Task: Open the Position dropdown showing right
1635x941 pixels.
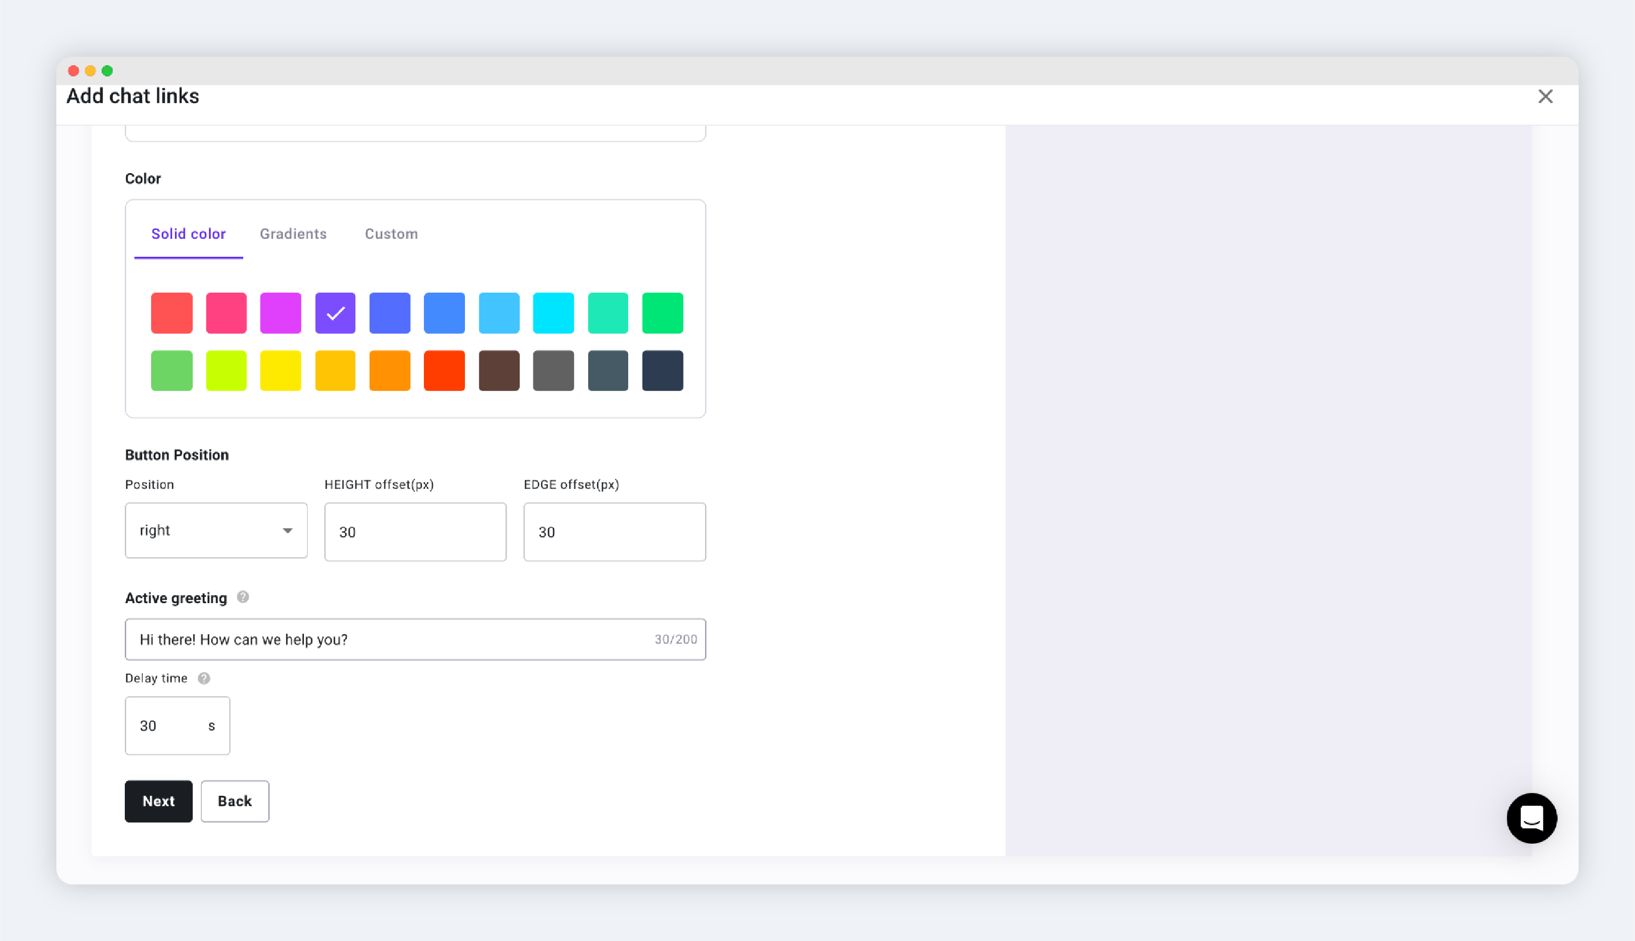Action: 216,530
